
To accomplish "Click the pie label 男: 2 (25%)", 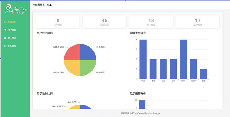I will coord(100,73).
